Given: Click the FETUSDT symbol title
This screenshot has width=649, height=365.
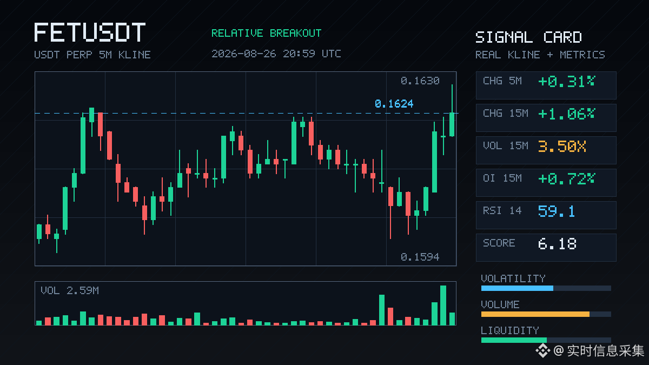Looking at the screenshot, I should pos(90,32).
